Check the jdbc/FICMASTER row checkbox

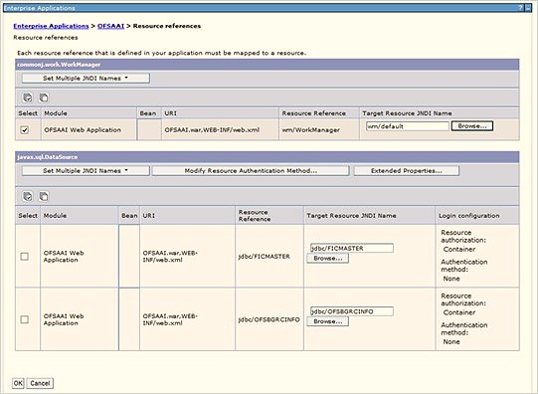tap(24, 257)
